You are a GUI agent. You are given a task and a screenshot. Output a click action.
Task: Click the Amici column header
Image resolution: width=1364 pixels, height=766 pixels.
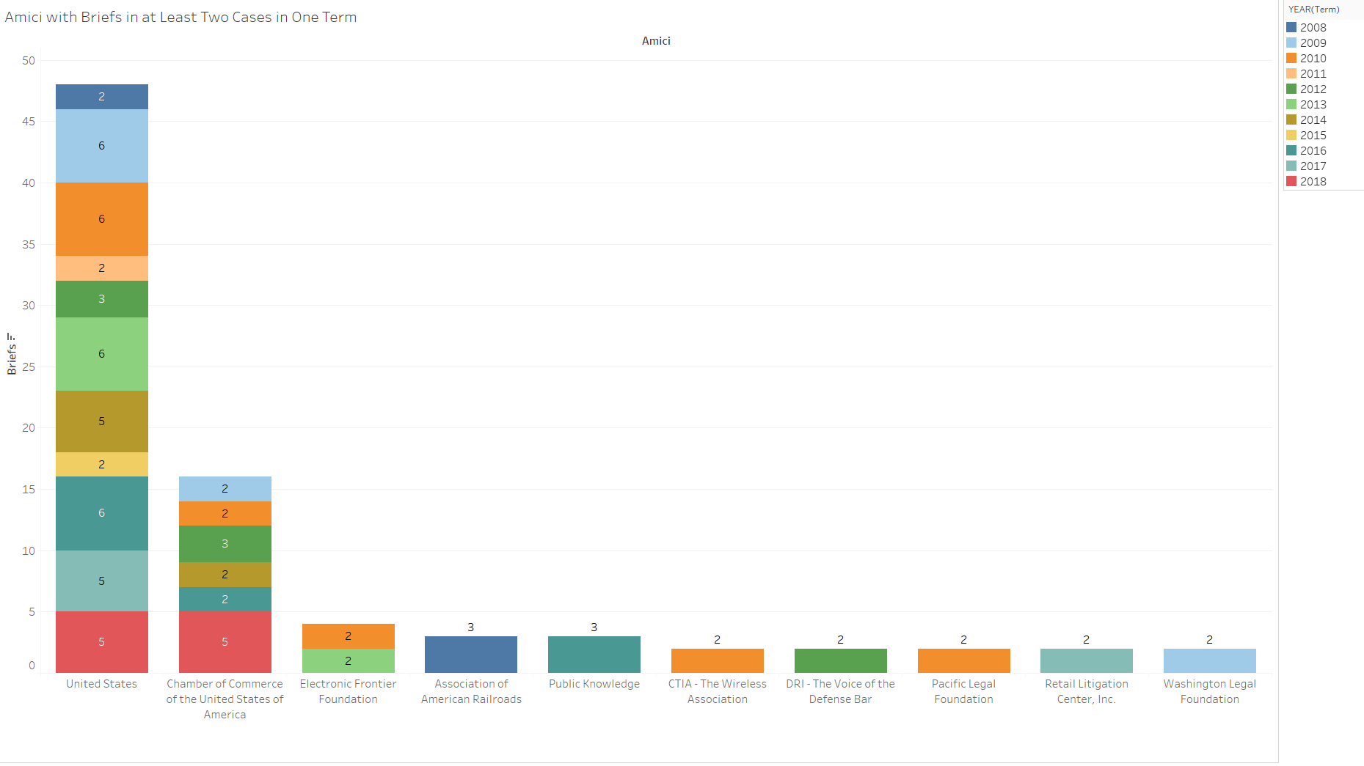coord(656,41)
